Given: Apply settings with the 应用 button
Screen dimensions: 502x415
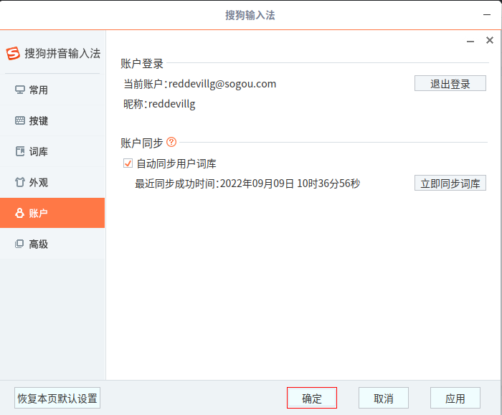Looking at the screenshot, I should 455,398.
